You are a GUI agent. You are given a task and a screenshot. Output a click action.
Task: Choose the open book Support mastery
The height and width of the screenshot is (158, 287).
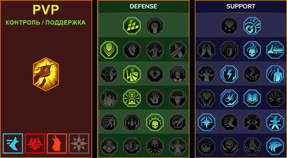pyautogui.click(x=252, y=98)
